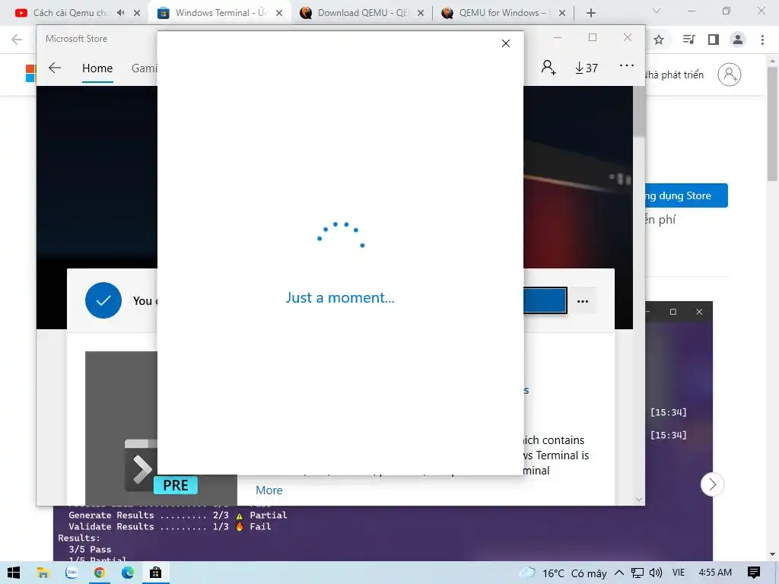Image resolution: width=779 pixels, height=584 pixels.
Task: Go back in Microsoft Store
Action: (55, 68)
